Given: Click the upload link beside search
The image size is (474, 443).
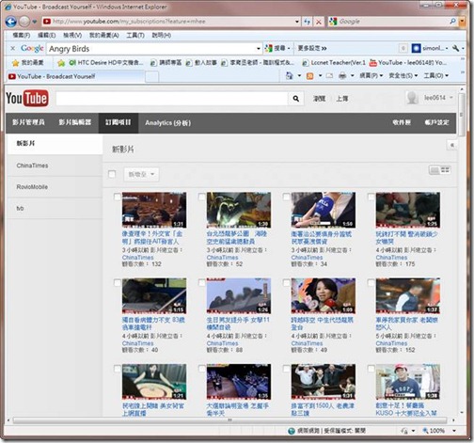Looking at the screenshot, I should point(342,99).
